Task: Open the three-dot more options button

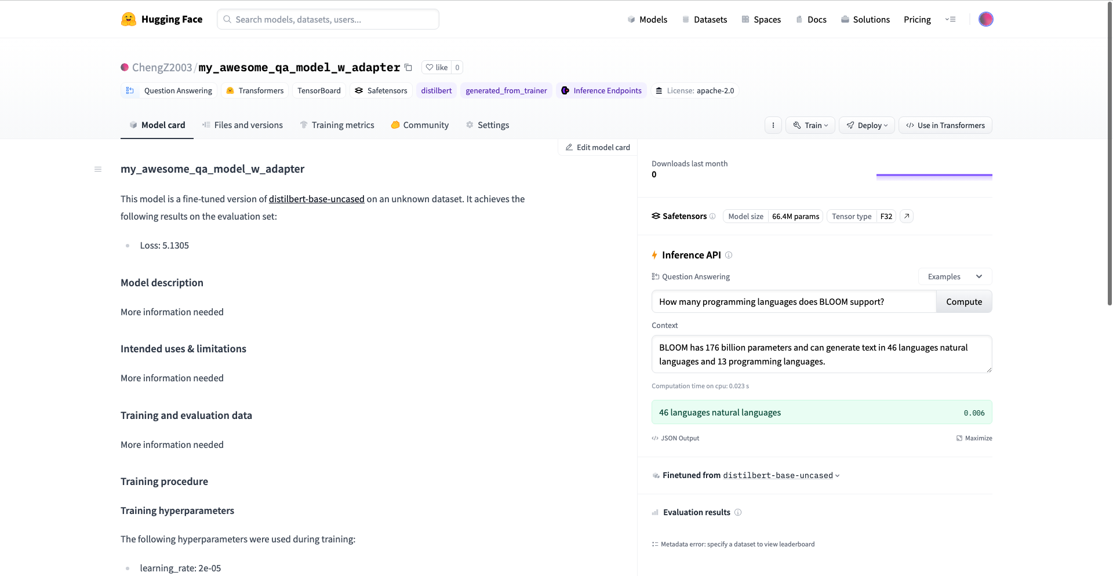Action: (x=773, y=125)
